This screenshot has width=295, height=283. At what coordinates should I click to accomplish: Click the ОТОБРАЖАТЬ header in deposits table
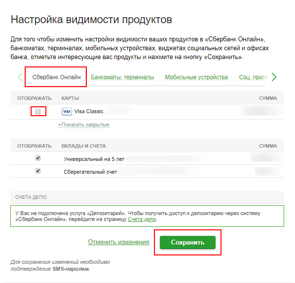[34, 146]
